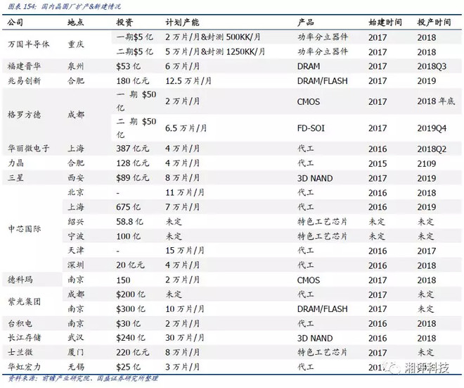Click the 西安 location cell
The image size is (464, 388).
(x=75, y=177)
